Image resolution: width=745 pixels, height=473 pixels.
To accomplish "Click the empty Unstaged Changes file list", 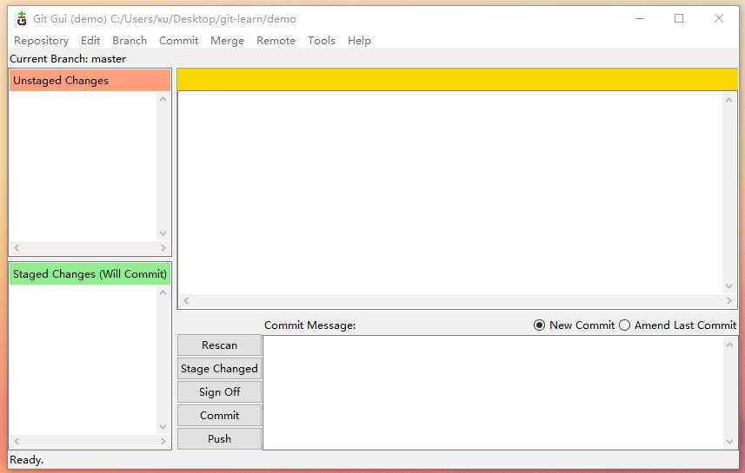I will (83, 166).
